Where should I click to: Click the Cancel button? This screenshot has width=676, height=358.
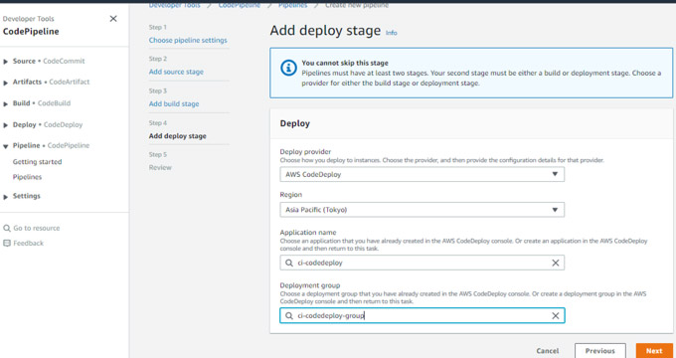(548, 351)
